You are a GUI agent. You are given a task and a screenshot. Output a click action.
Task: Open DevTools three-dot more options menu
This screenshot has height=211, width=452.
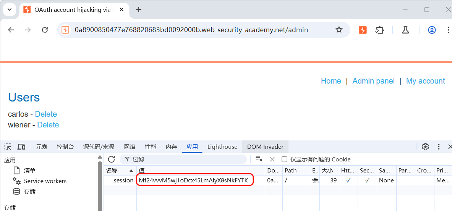pyautogui.click(x=439, y=147)
